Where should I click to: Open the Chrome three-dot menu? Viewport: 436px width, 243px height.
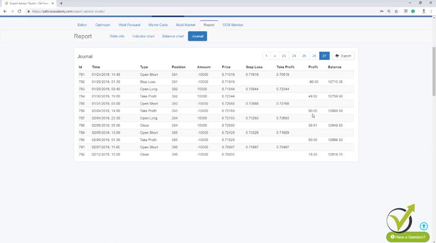[x=431, y=11]
